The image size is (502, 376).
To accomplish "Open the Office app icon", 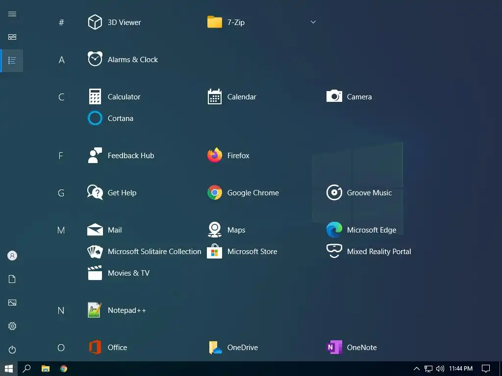I will pyautogui.click(x=95, y=347).
